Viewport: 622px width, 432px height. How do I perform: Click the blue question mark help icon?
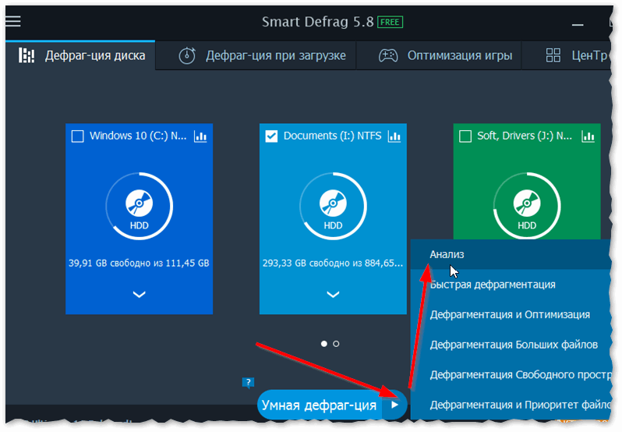tap(248, 382)
